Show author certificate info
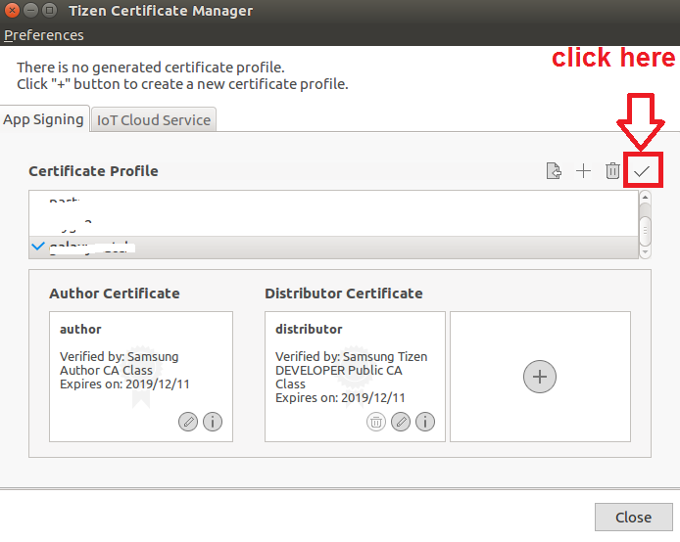 (x=212, y=422)
